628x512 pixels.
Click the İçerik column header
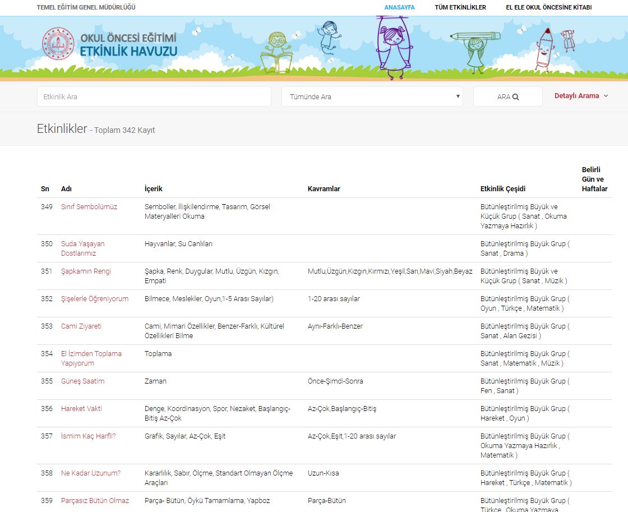154,188
